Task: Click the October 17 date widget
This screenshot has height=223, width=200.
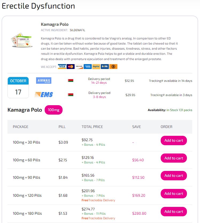Action: click(x=18, y=87)
